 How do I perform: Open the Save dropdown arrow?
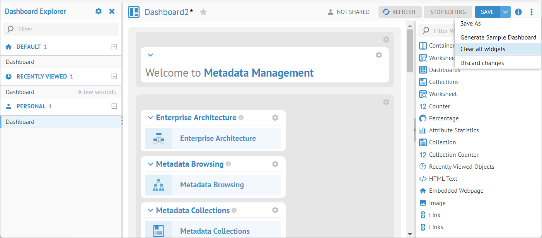pyautogui.click(x=505, y=12)
